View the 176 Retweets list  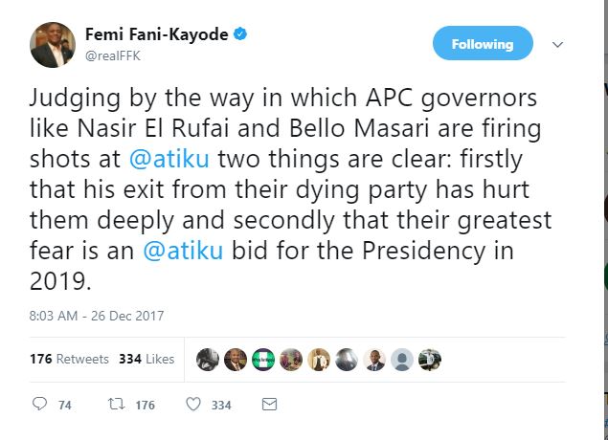69,359
